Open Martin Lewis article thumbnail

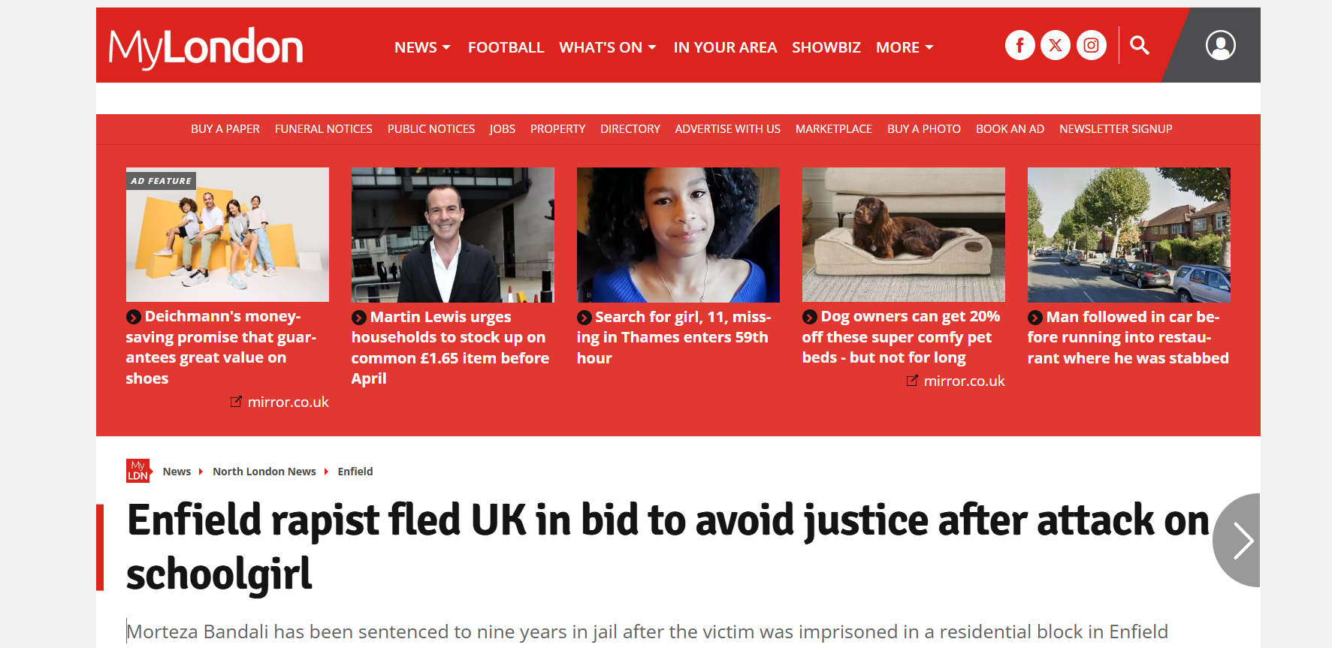pyautogui.click(x=453, y=235)
